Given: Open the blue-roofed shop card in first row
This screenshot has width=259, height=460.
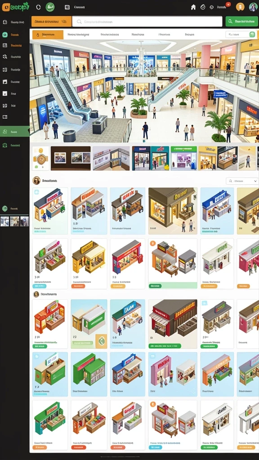Looking at the screenshot, I should (x=217, y=211).
